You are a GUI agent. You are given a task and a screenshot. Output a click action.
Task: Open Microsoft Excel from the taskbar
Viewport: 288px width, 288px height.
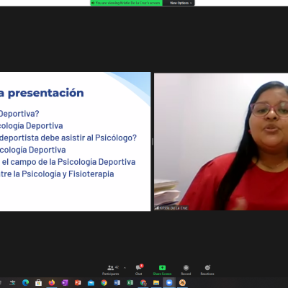[x=130, y=283]
